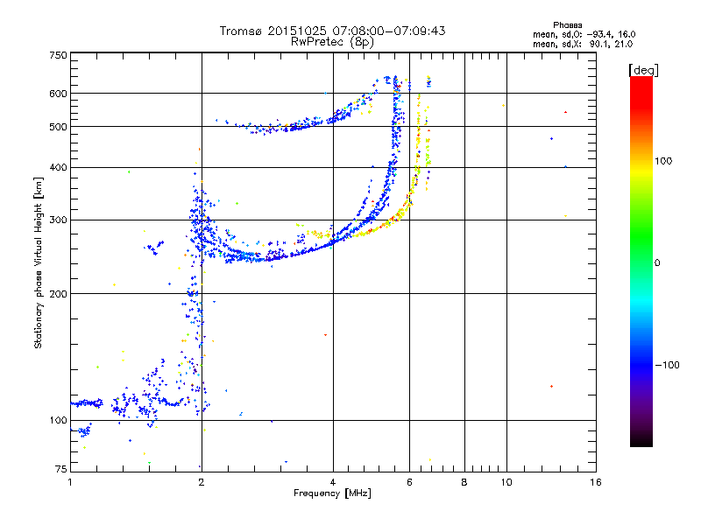The height and width of the screenshot is (525, 701).
Task: Click the '400' height axis label
Action: 58,168
